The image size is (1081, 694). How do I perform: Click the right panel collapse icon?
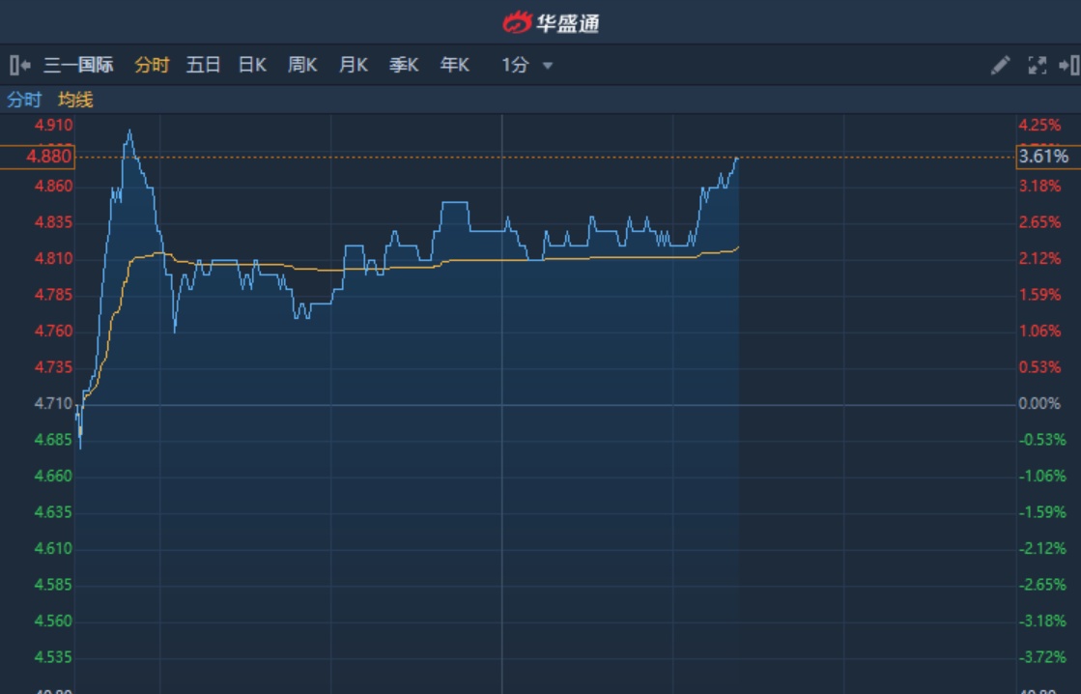1068,66
